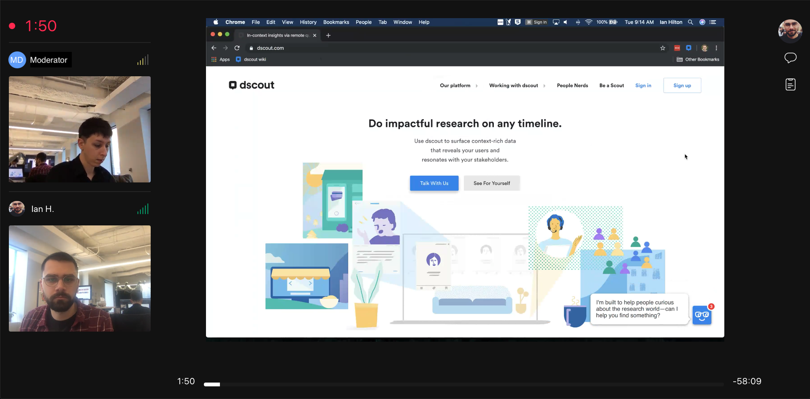Open the File menu

(256, 22)
